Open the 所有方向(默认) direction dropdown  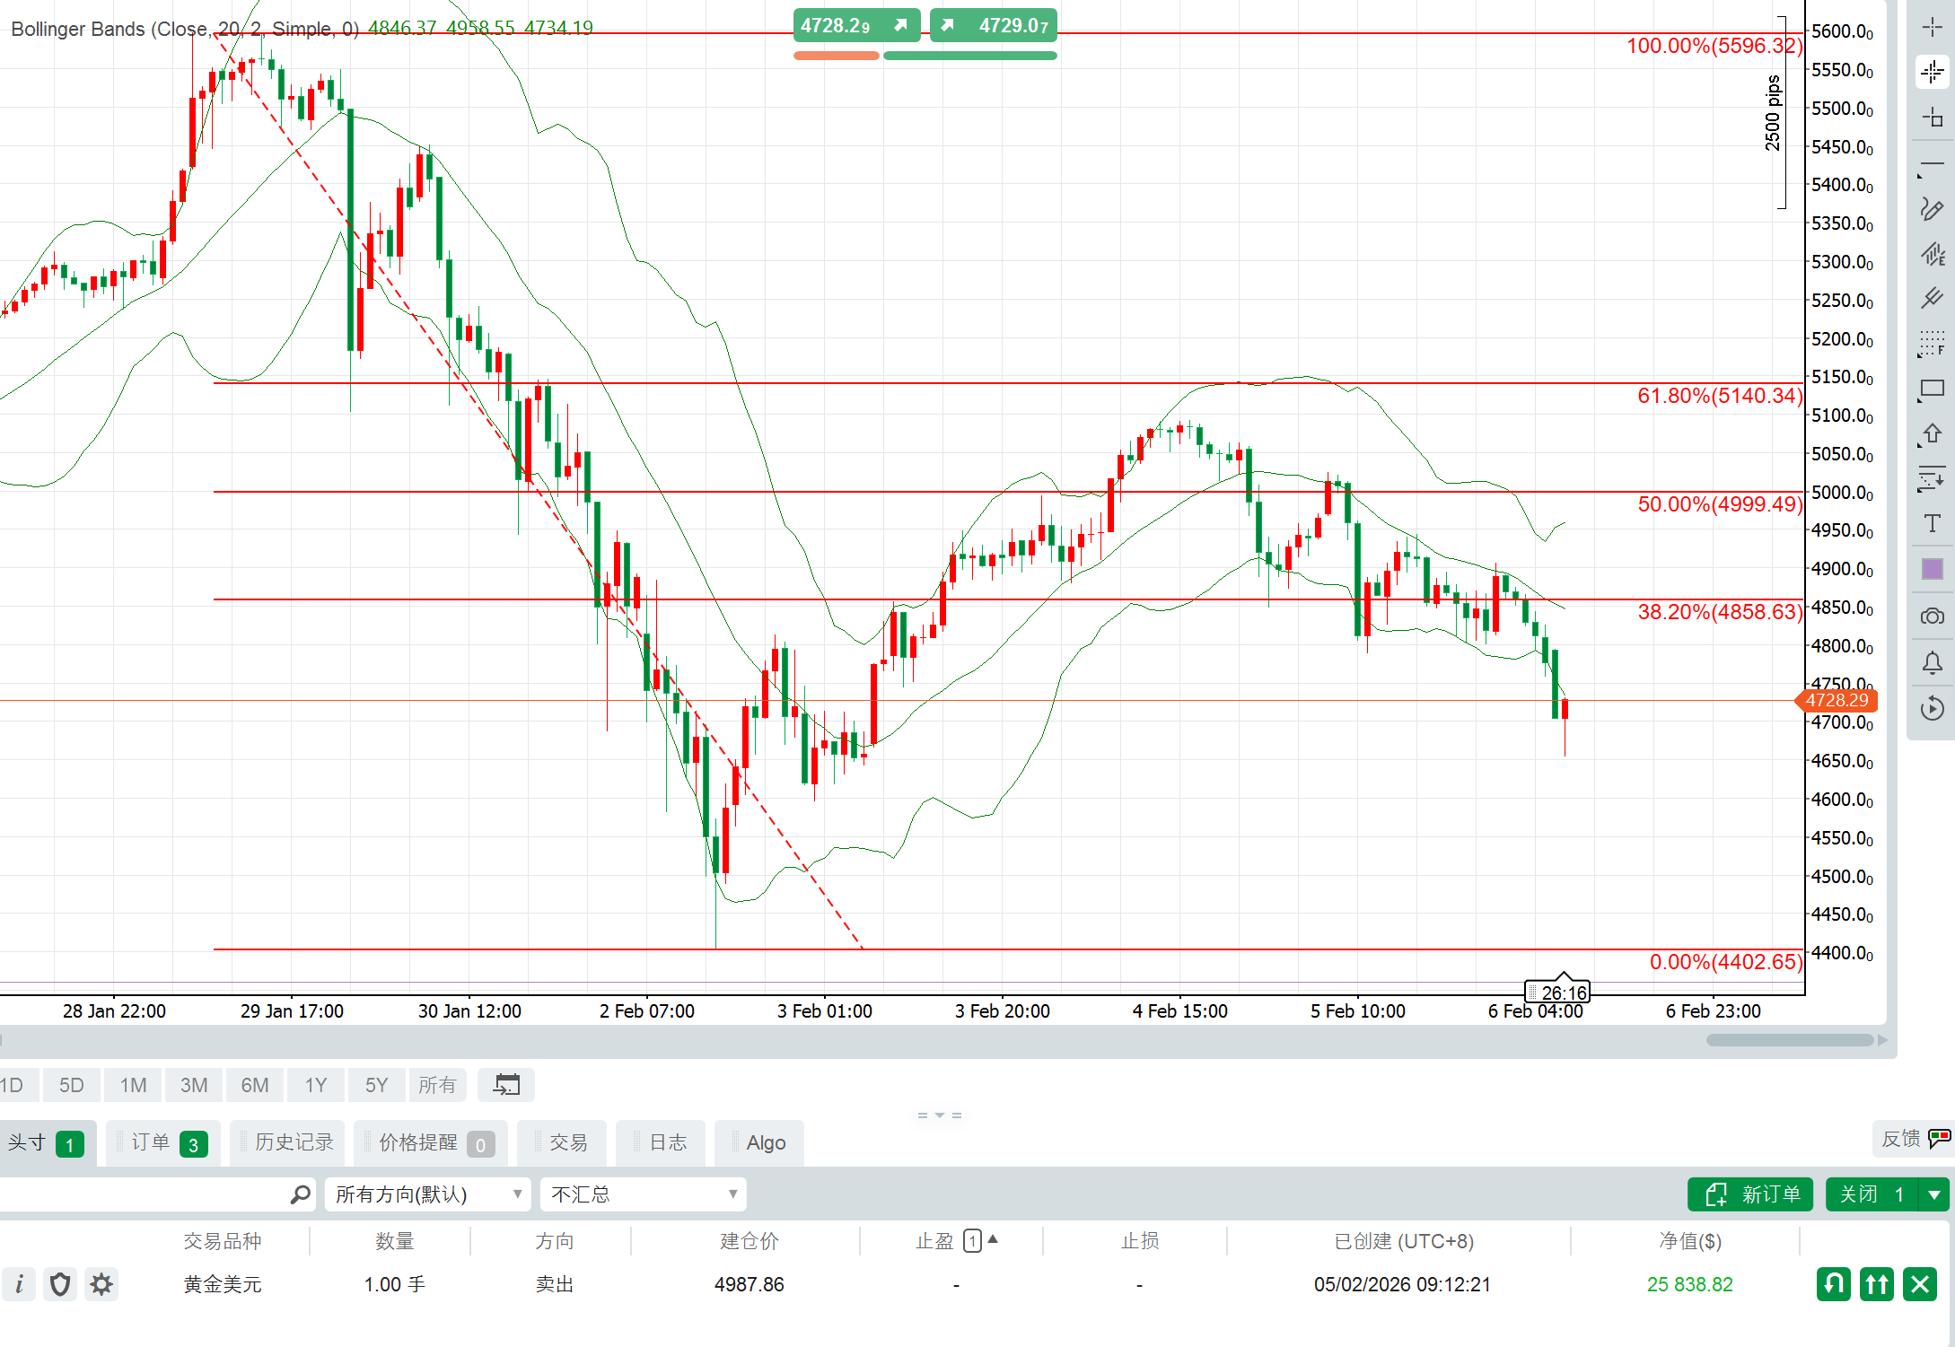427,1194
